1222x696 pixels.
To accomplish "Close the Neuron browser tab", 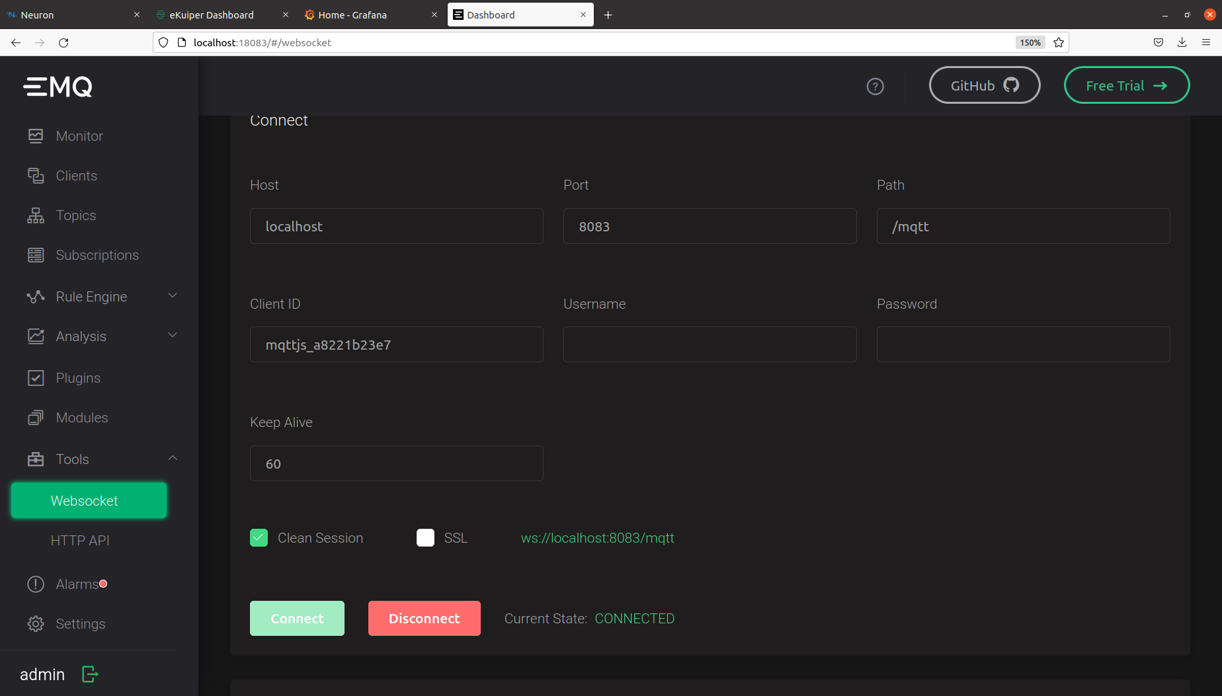I will click(x=137, y=15).
